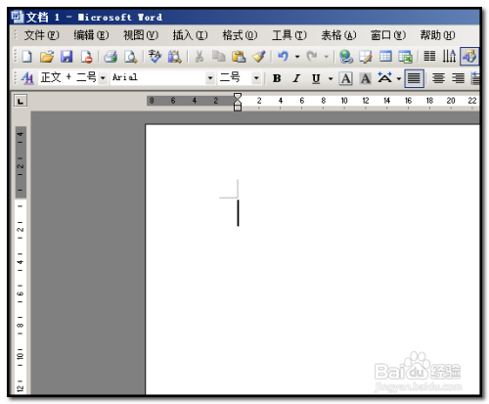Click the Word icon in title bar
Viewport: 489px width, 404px height.
pos(17,17)
